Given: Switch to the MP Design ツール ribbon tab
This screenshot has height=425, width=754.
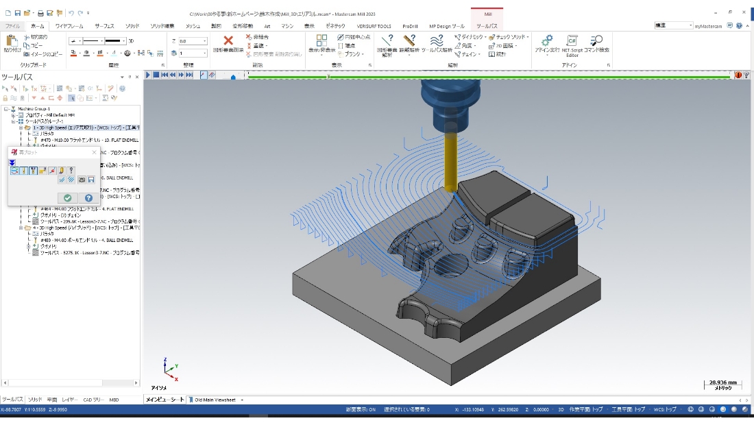Looking at the screenshot, I should point(447,26).
